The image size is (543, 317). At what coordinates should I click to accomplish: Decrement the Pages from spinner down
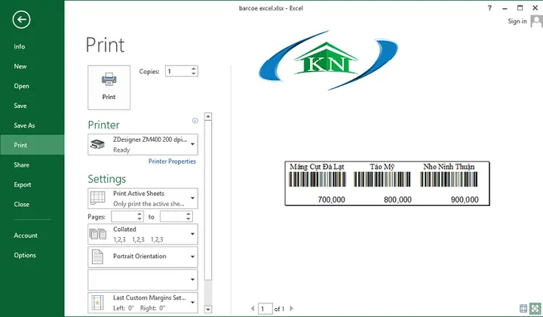(x=140, y=220)
